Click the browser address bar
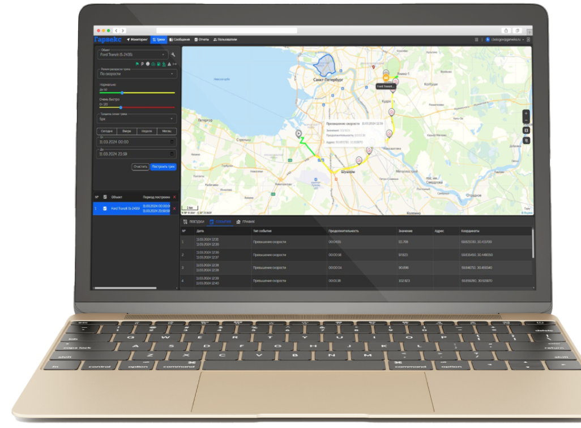581x428 pixels. [x=227, y=31]
